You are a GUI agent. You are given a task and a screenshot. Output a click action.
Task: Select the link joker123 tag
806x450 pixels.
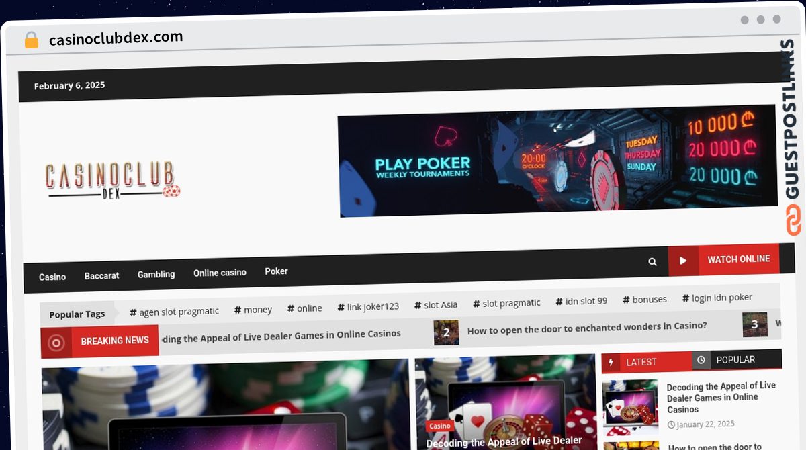368,307
